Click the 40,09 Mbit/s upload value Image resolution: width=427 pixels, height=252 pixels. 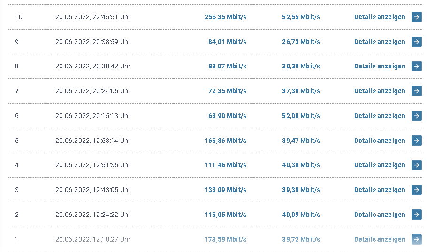[x=301, y=215]
